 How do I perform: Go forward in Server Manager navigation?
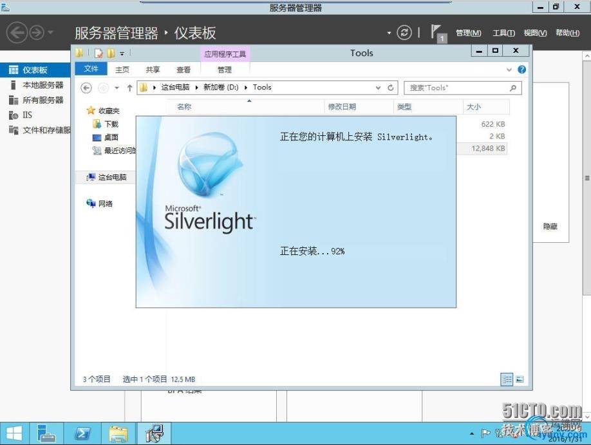coord(37,33)
